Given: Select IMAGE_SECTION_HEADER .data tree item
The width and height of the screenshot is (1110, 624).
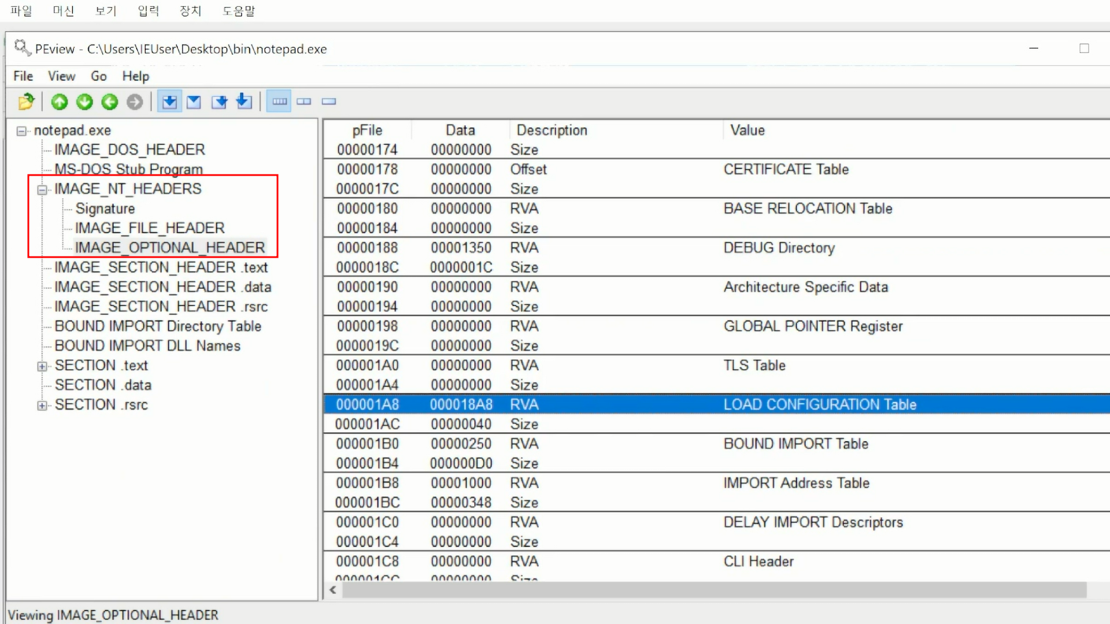Looking at the screenshot, I should [163, 287].
